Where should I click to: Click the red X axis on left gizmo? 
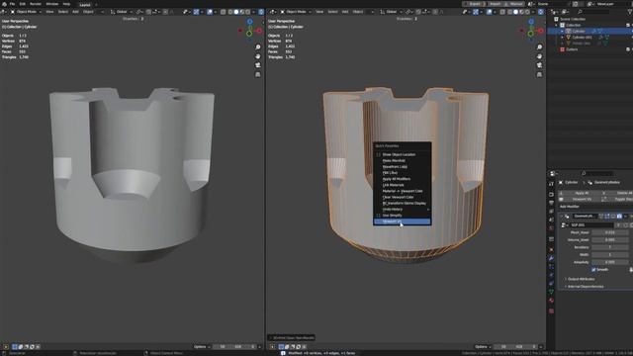pyautogui.click(x=259, y=31)
